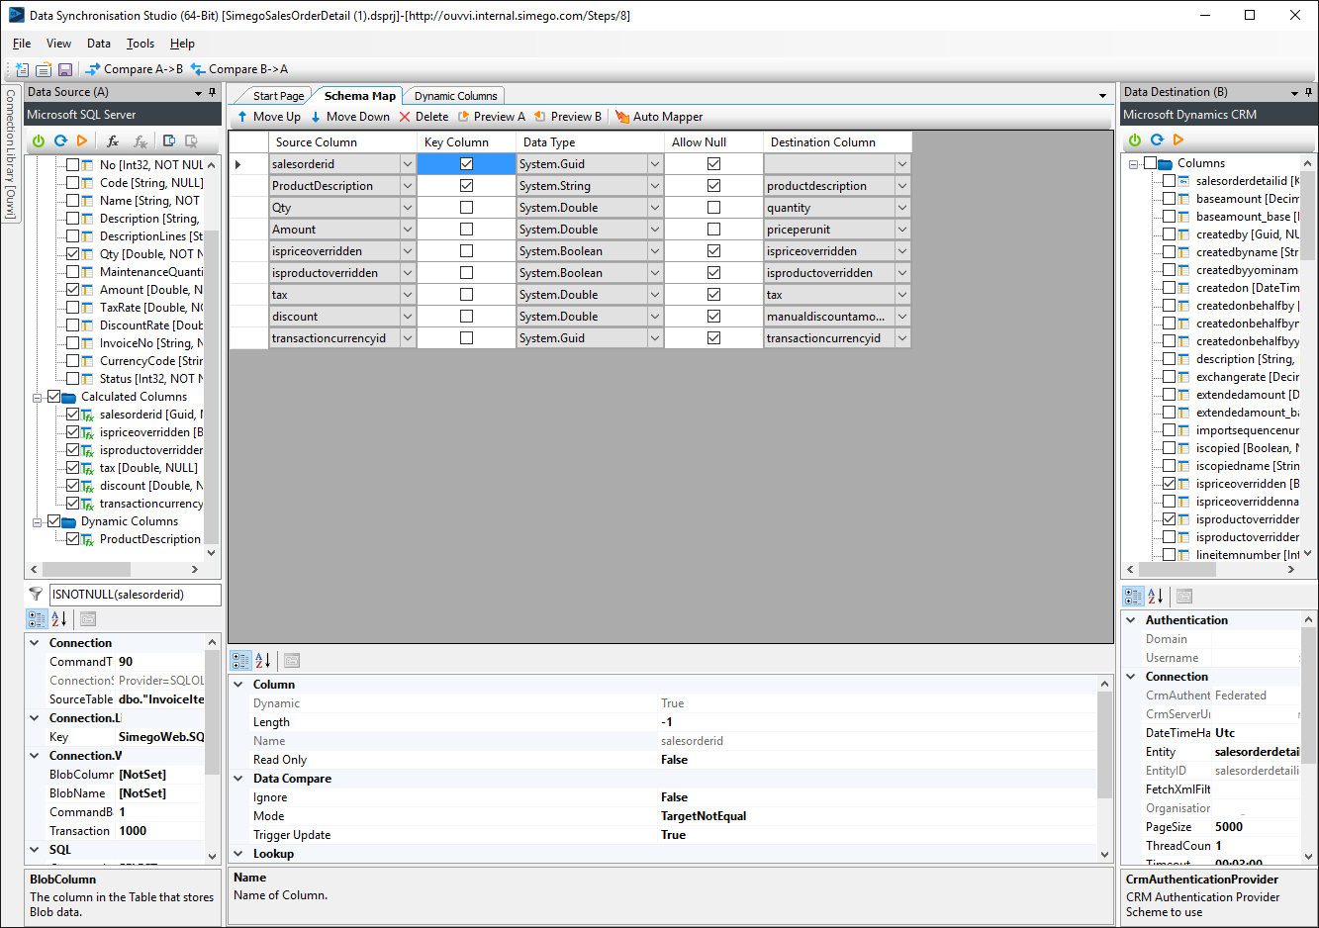This screenshot has height=928, width=1319.
Task: Refresh Data Source A schema
Action: (60, 140)
